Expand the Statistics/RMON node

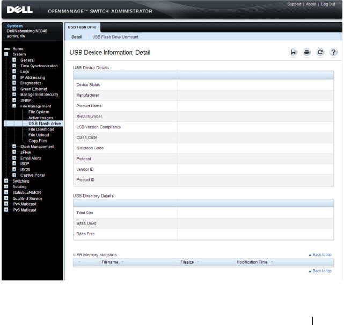(6, 192)
